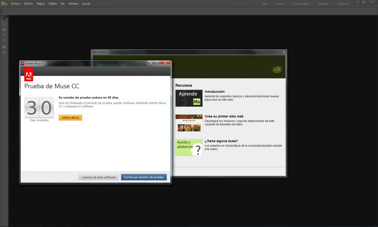Click the Adobe logo in trial dialog
The image size is (378, 227).
point(29,74)
